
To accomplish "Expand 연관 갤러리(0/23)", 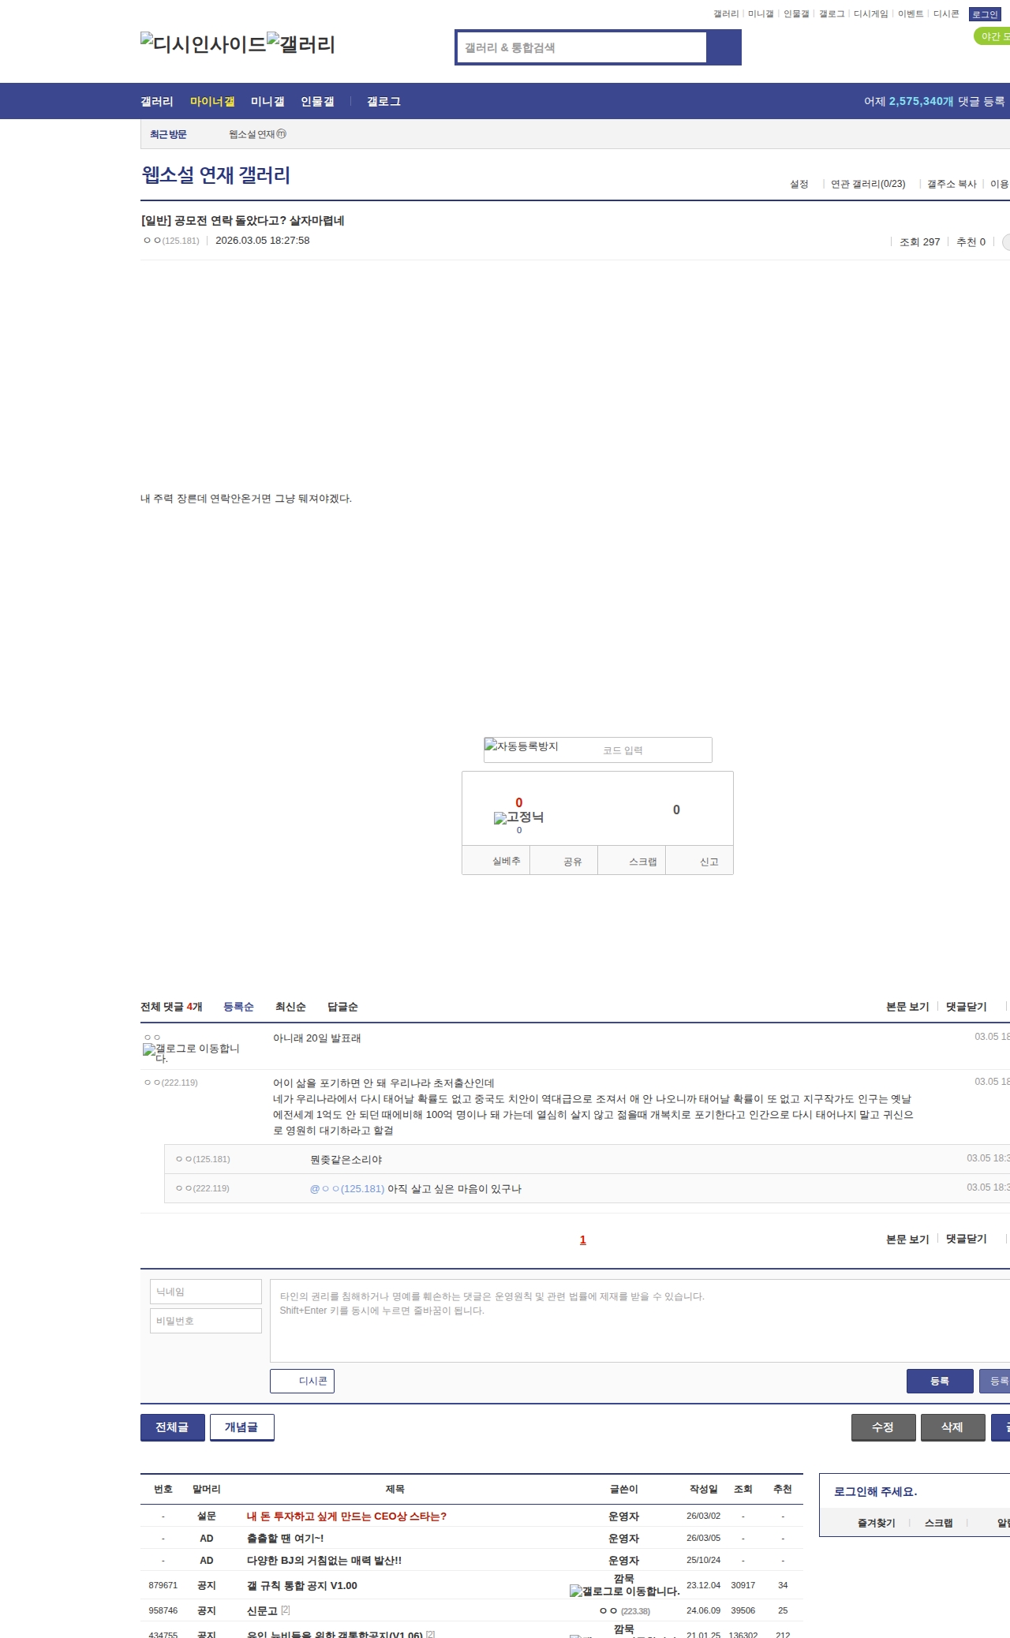I will pos(868,184).
